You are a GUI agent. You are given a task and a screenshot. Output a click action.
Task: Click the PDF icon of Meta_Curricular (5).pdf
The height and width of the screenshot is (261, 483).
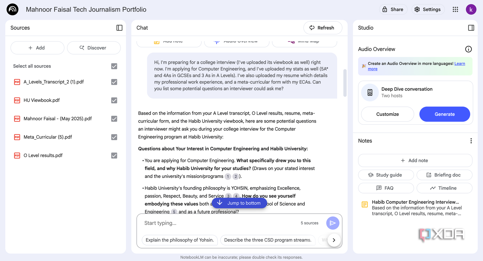[17, 137]
